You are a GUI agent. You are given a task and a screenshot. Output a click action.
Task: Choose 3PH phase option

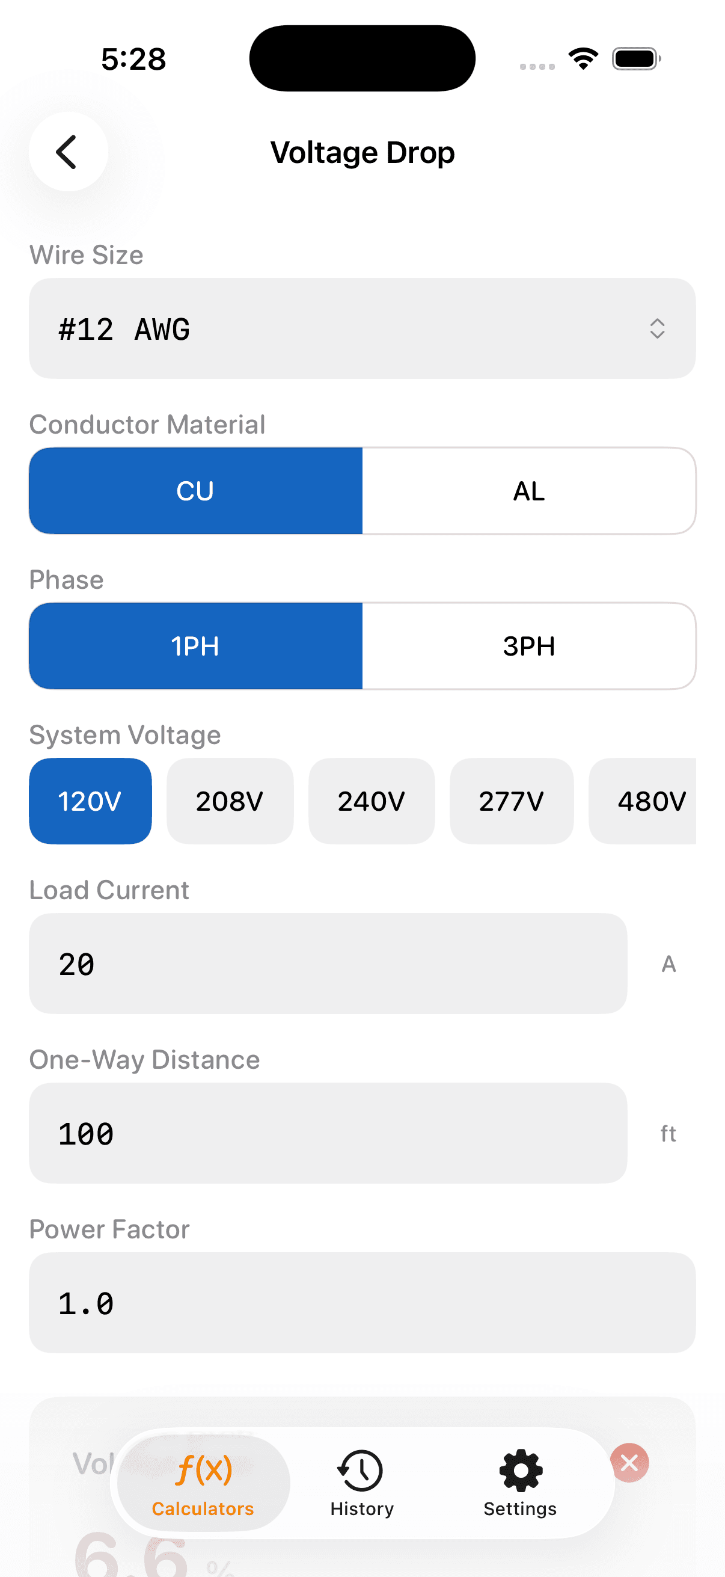[528, 646]
